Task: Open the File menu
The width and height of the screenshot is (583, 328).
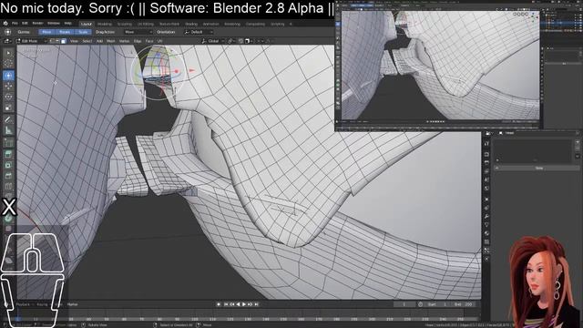Action: (x=15, y=24)
